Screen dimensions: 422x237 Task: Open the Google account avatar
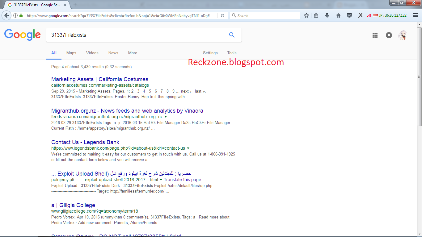click(403, 35)
